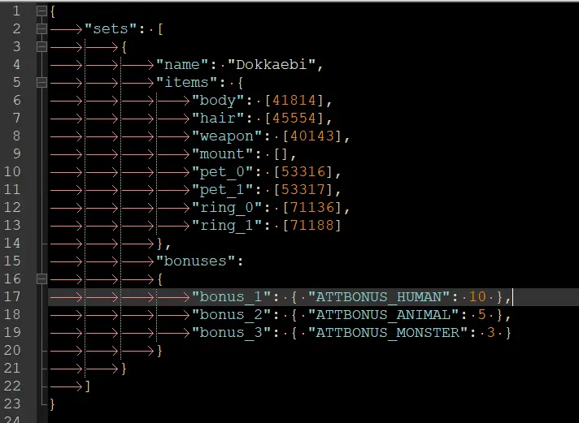This screenshot has height=423, width=579.
Task: Click the value 53317
Action: (303, 189)
